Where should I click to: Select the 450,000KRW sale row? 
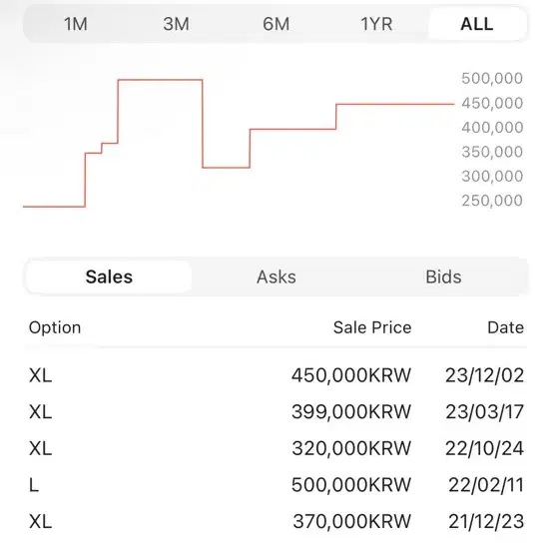pyautogui.click(x=276, y=375)
